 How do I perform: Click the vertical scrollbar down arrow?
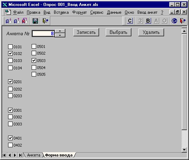pos(184,150)
